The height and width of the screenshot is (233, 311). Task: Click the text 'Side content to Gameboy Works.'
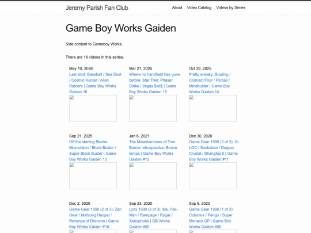click(x=94, y=44)
